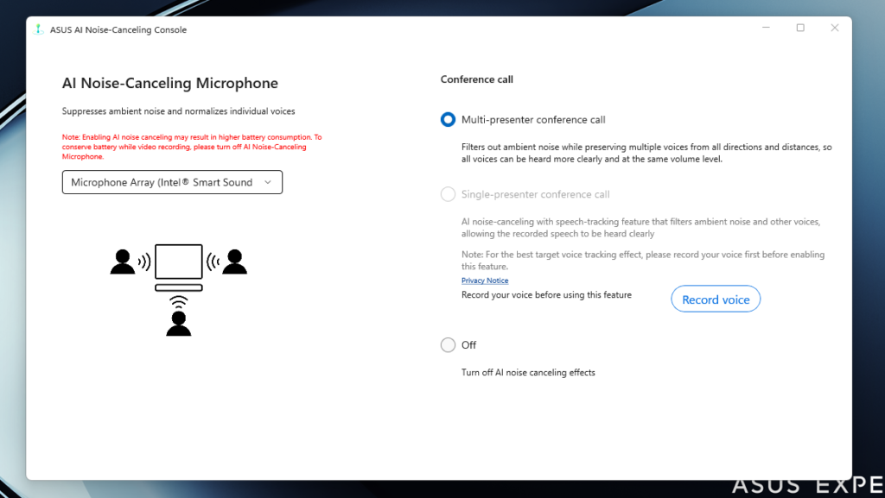Click the red battery consumption note
The height and width of the screenshot is (498, 885).
(192, 147)
